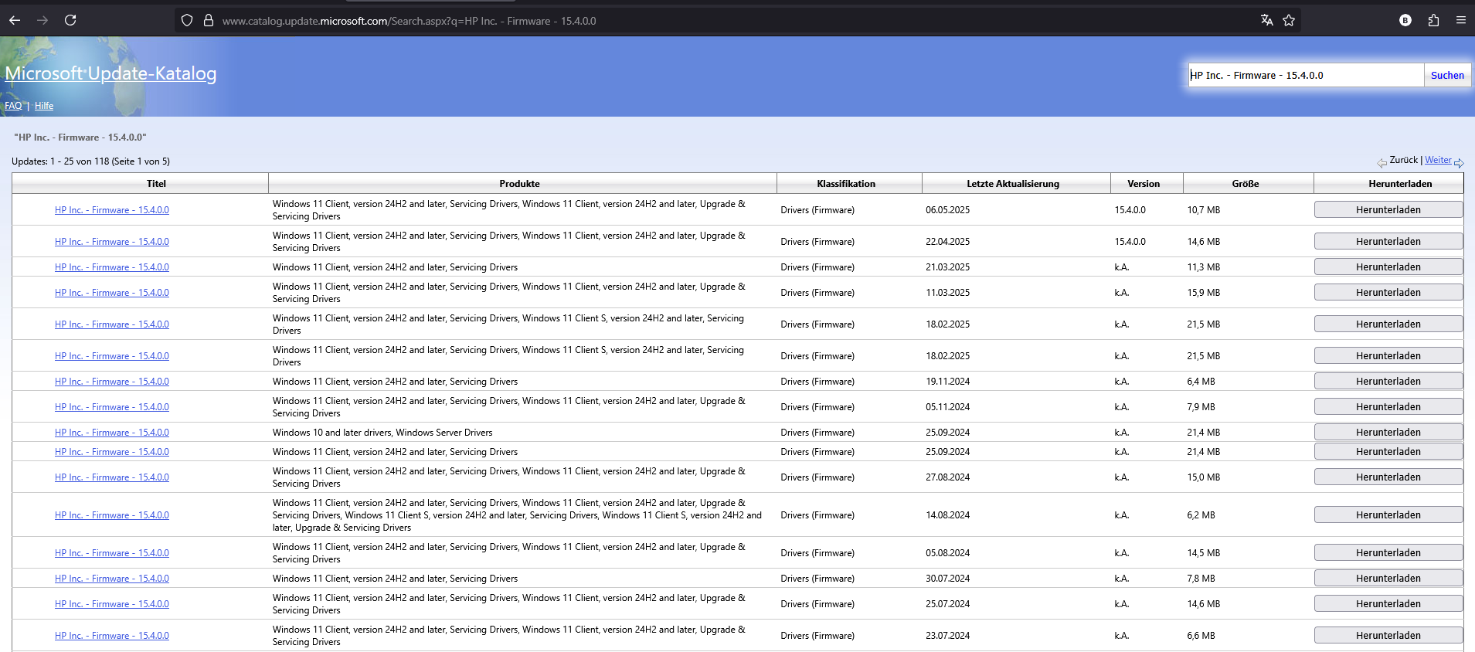The width and height of the screenshot is (1475, 652).
Task: Click the translate page icon
Action: tap(1266, 21)
